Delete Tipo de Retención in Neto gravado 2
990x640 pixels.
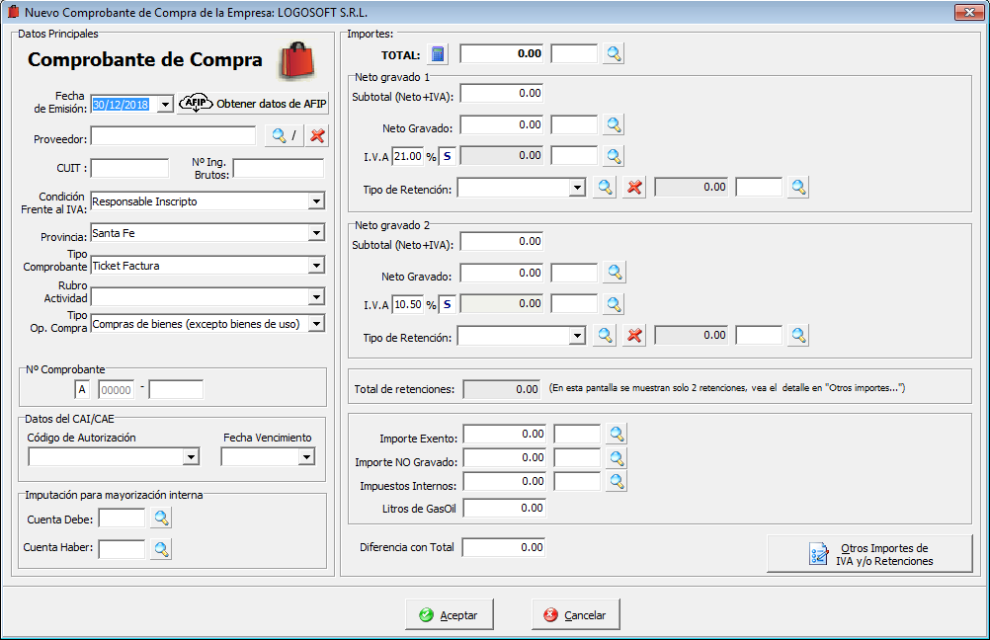tap(635, 337)
